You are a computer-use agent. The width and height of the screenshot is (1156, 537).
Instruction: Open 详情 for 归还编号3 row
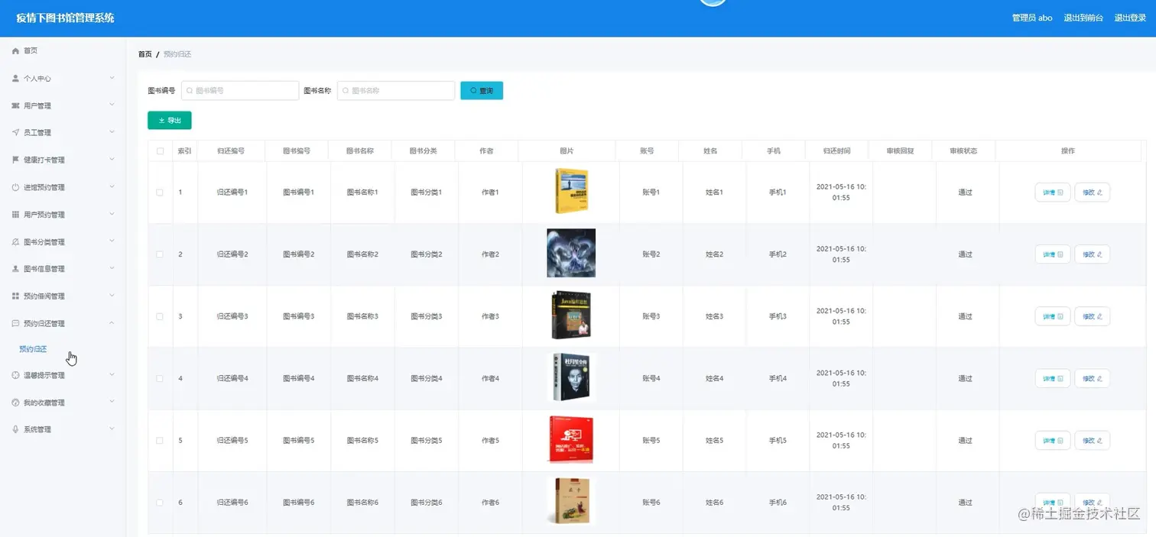click(1053, 316)
